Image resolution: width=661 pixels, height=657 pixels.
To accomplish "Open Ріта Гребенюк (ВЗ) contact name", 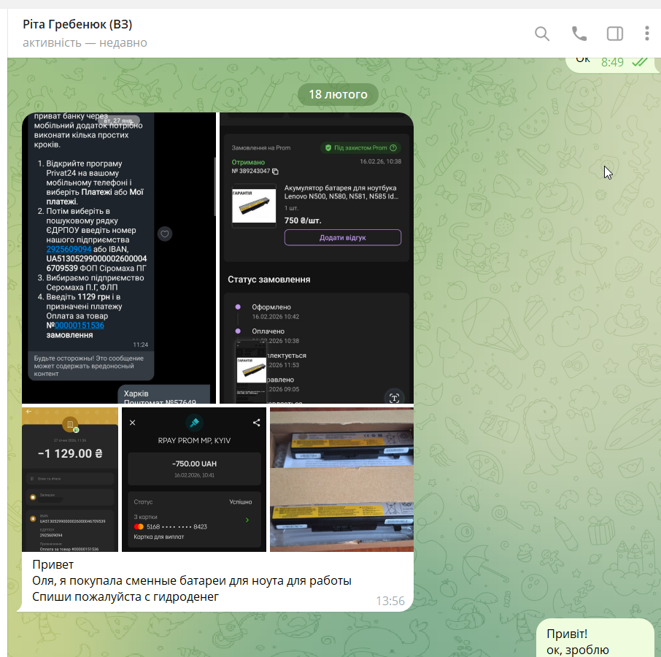I will point(77,25).
